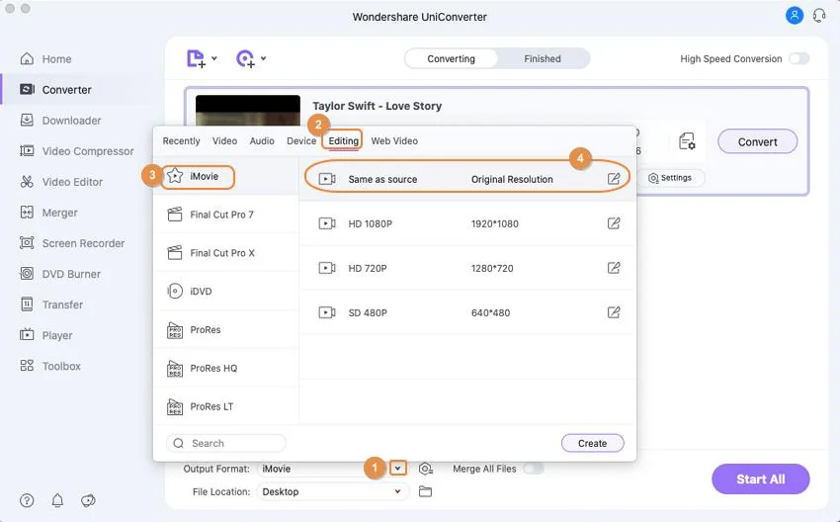
Task: Switch to the Web Video tab
Action: coord(394,141)
